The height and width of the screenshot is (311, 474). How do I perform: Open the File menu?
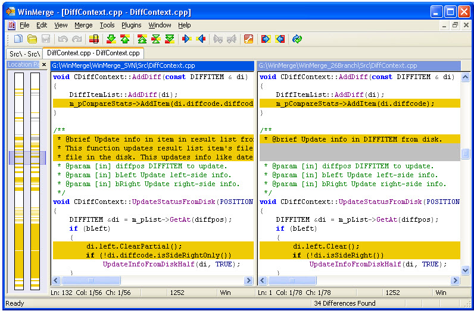[24, 25]
